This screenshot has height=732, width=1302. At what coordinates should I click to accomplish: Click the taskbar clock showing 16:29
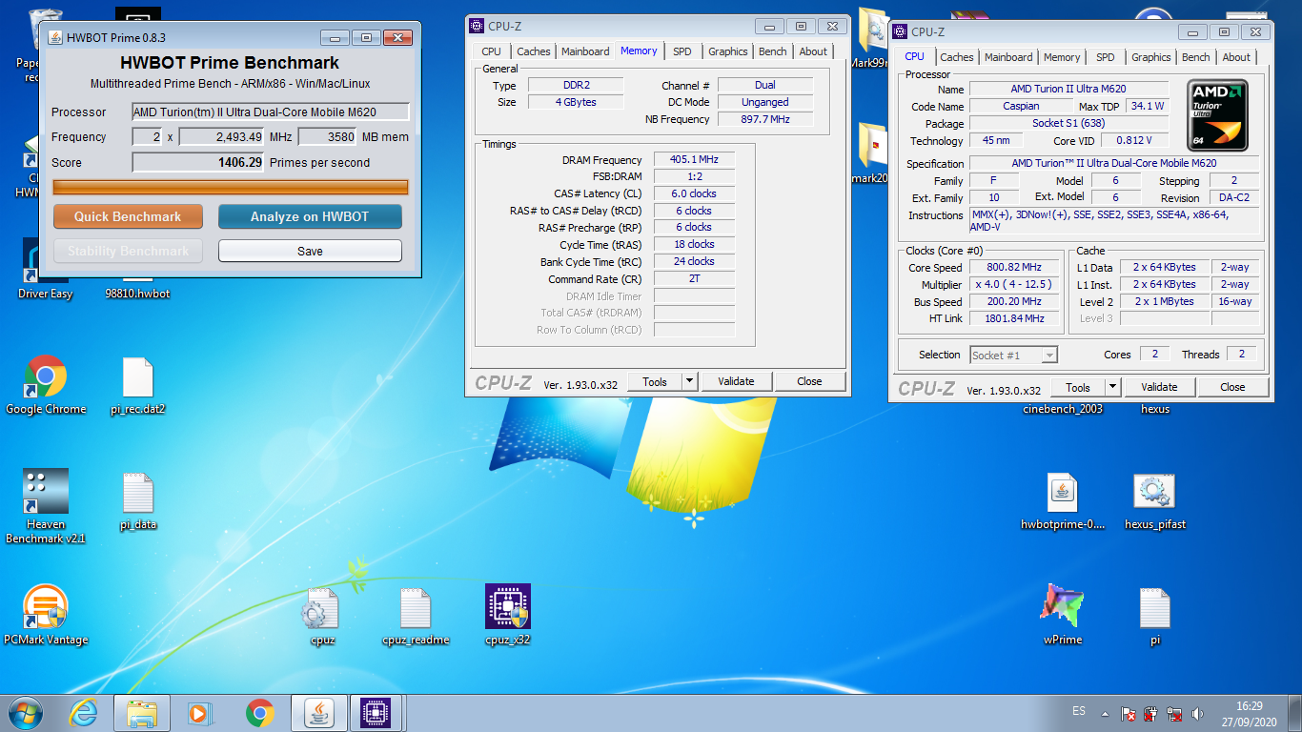point(1250,706)
